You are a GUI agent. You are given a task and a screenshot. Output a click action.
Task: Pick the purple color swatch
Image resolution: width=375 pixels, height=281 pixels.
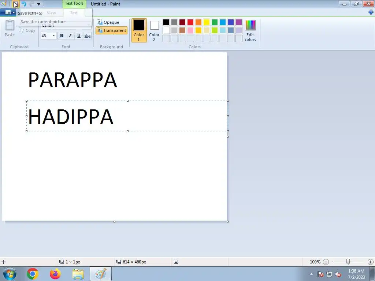pos(239,22)
